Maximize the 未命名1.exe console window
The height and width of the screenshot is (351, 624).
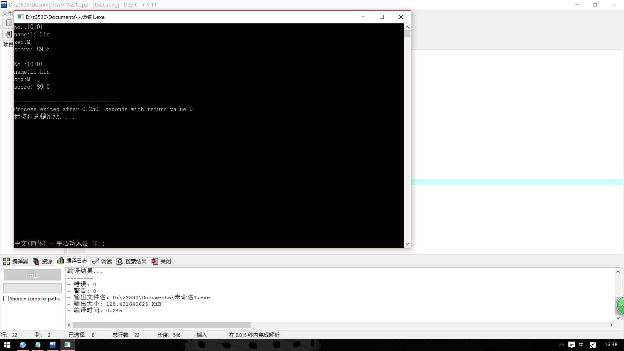point(382,17)
